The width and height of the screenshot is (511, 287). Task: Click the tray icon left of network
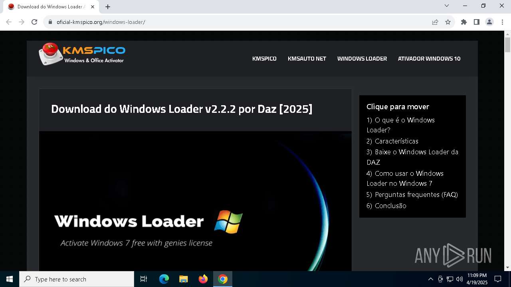click(x=440, y=279)
